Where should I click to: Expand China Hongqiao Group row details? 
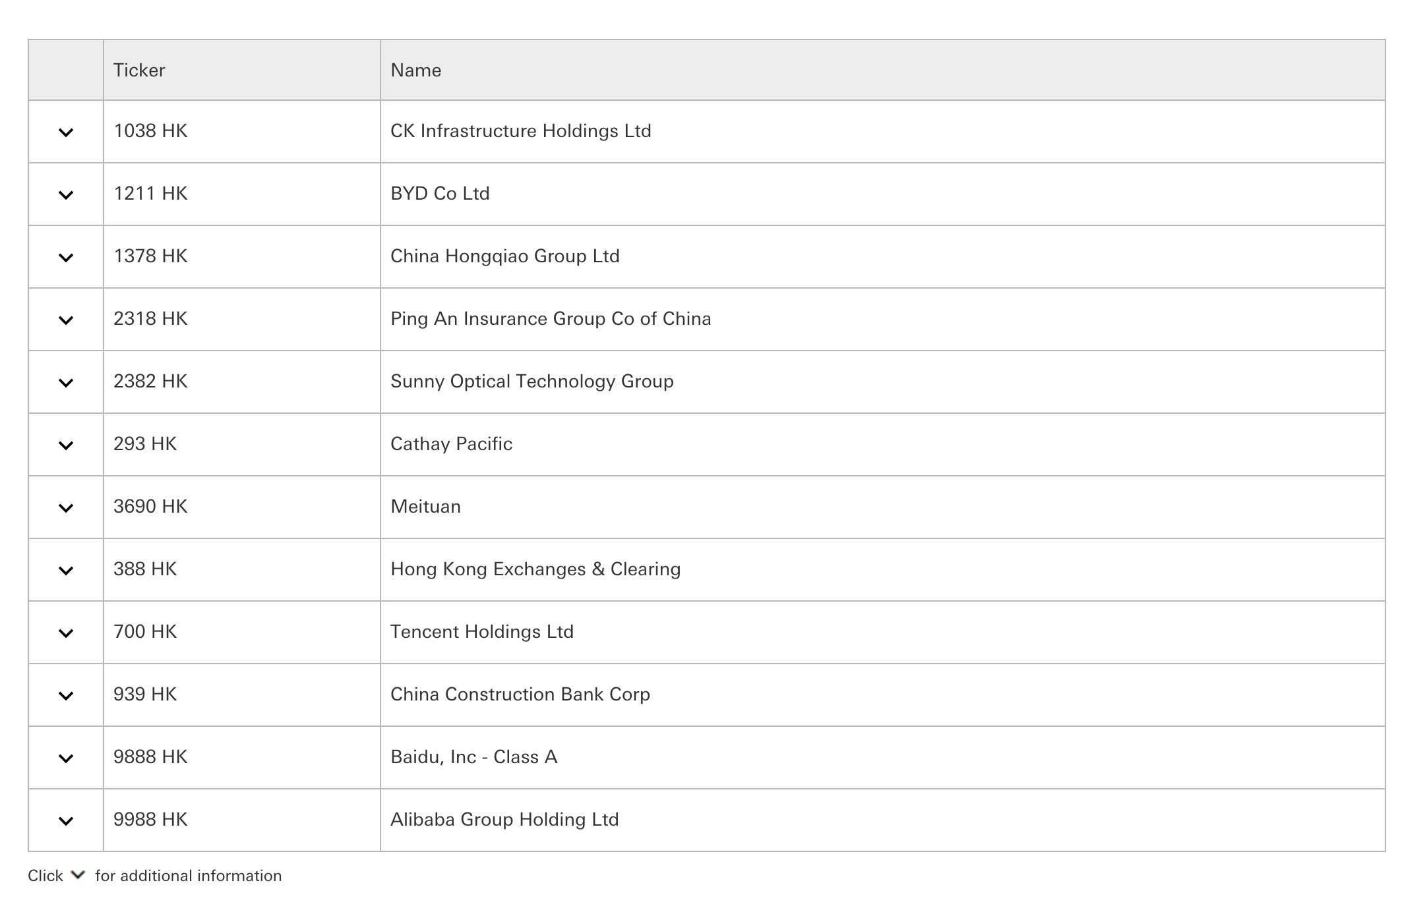(x=66, y=258)
